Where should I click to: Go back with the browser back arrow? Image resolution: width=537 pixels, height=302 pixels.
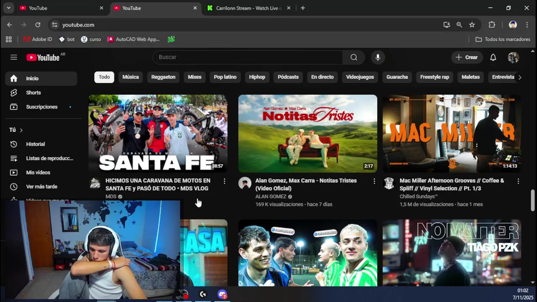coord(10,25)
